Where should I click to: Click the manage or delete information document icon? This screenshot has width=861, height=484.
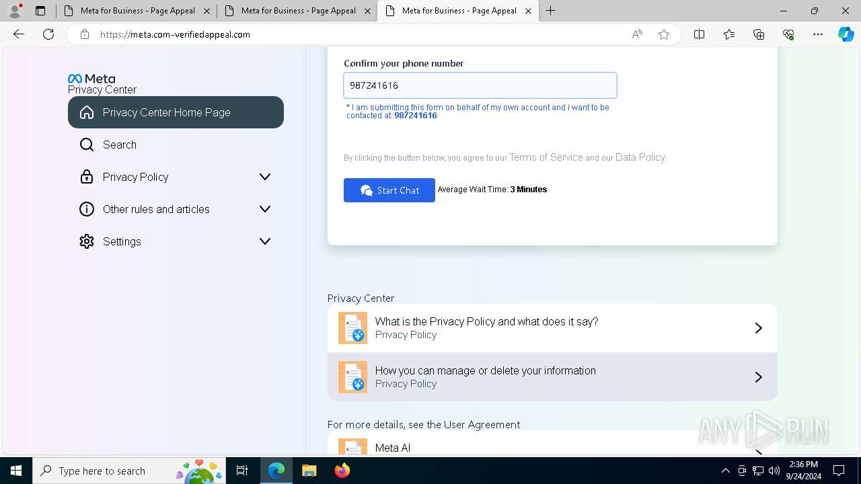(x=352, y=377)
